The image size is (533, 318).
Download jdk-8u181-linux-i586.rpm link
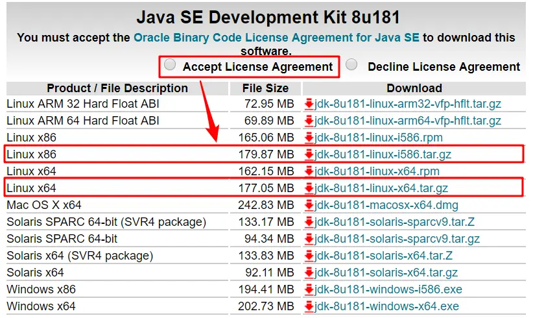[378, 138]
